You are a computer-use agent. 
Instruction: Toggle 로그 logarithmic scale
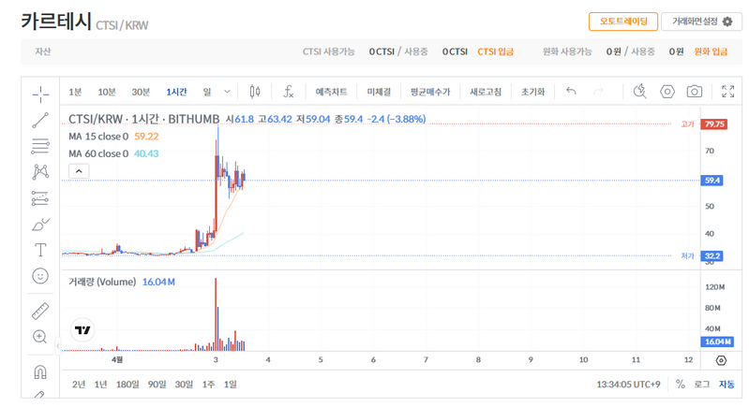coord(701,384)
